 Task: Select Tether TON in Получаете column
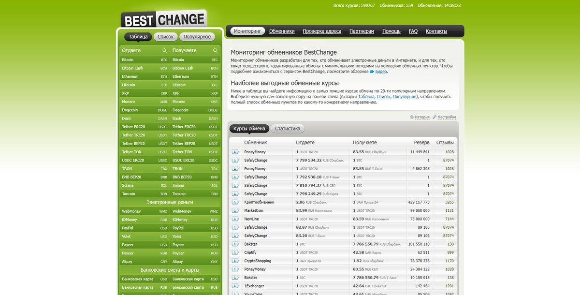195,152
